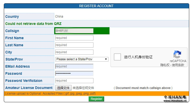Click the QRZ data retrieval error message
The width and height of the screenshot is (191, 104).
[33, 24]
